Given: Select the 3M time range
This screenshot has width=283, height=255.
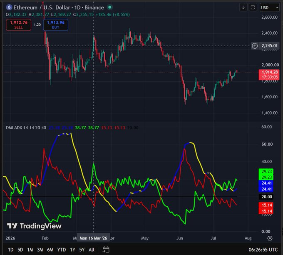Looking at the screenshot, I should 40,250.
